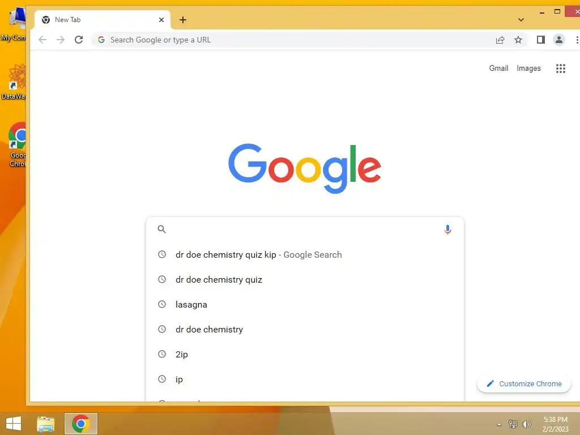Select suggestion 'dr doe chemistry quiz kip'
The width and height of the screenshot is (580, 435).
point(305,254)
